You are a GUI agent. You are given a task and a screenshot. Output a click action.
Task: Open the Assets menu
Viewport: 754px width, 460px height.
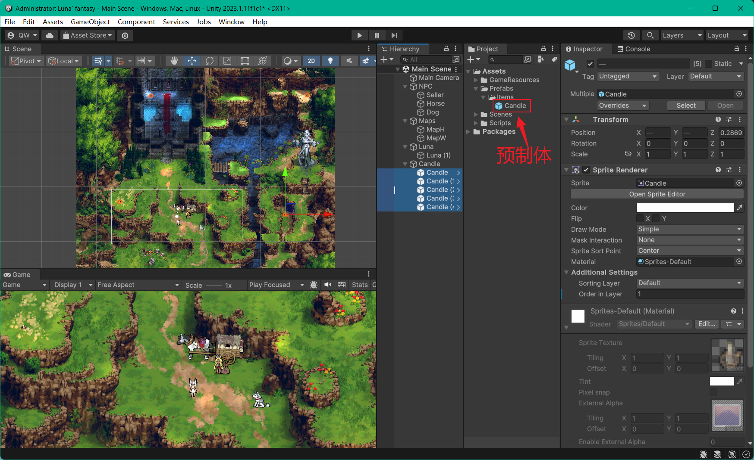point(53,22)
